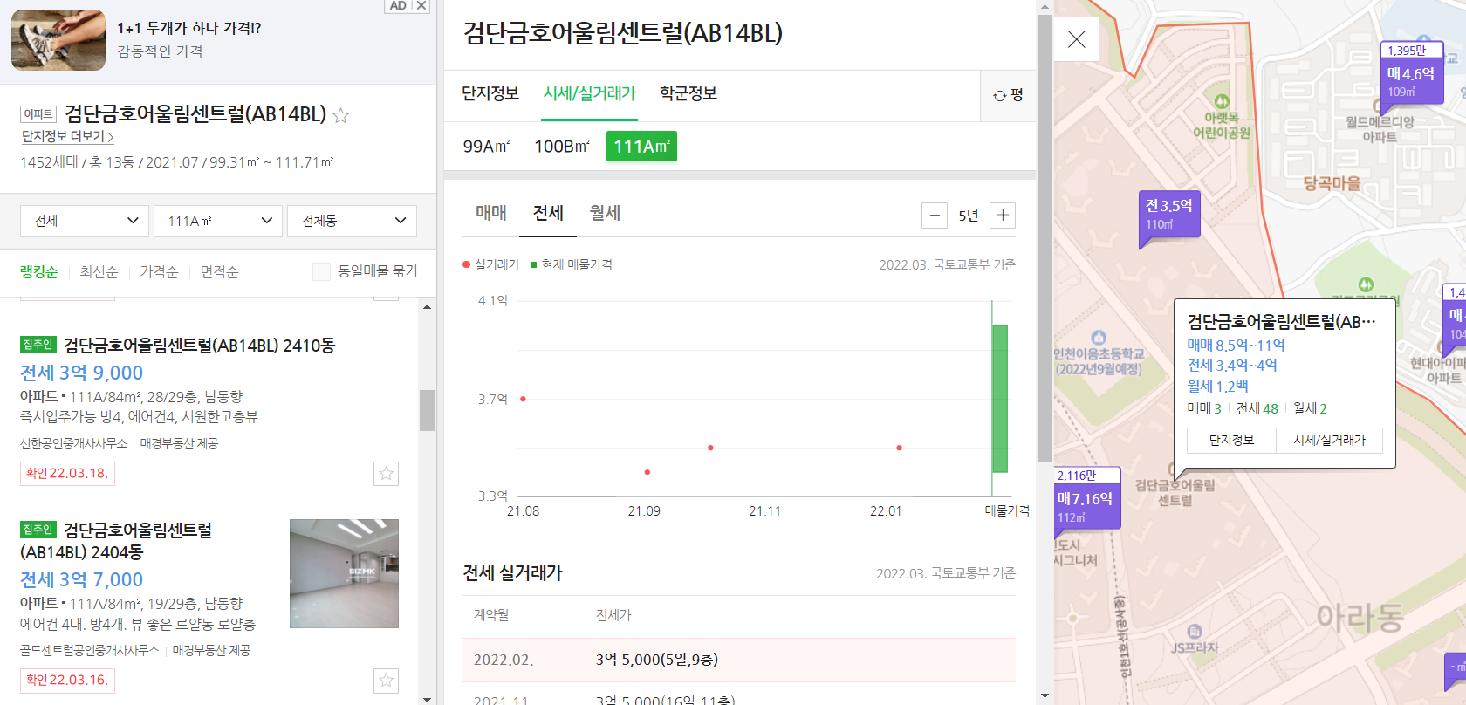The image size is (1466, 705).
Task: Open the 전체동 building dropdown
Action: point(352,221)
